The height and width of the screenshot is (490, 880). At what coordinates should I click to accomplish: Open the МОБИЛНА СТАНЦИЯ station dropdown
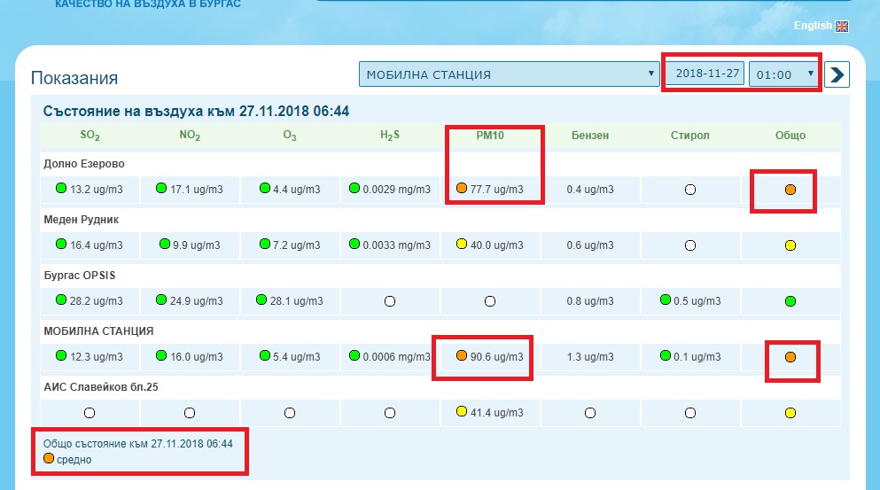pyautogui.click(x=509, y=74)
